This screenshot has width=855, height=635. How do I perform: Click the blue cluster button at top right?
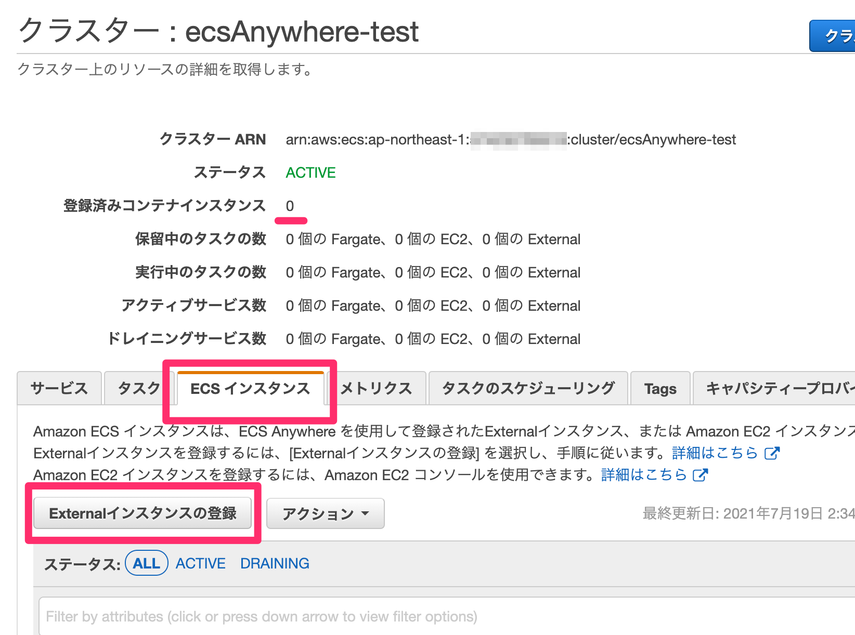pyautogui.click(x=832, y=36)
